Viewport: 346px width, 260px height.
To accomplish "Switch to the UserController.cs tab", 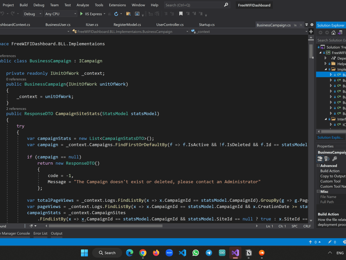I will (170, 25).
